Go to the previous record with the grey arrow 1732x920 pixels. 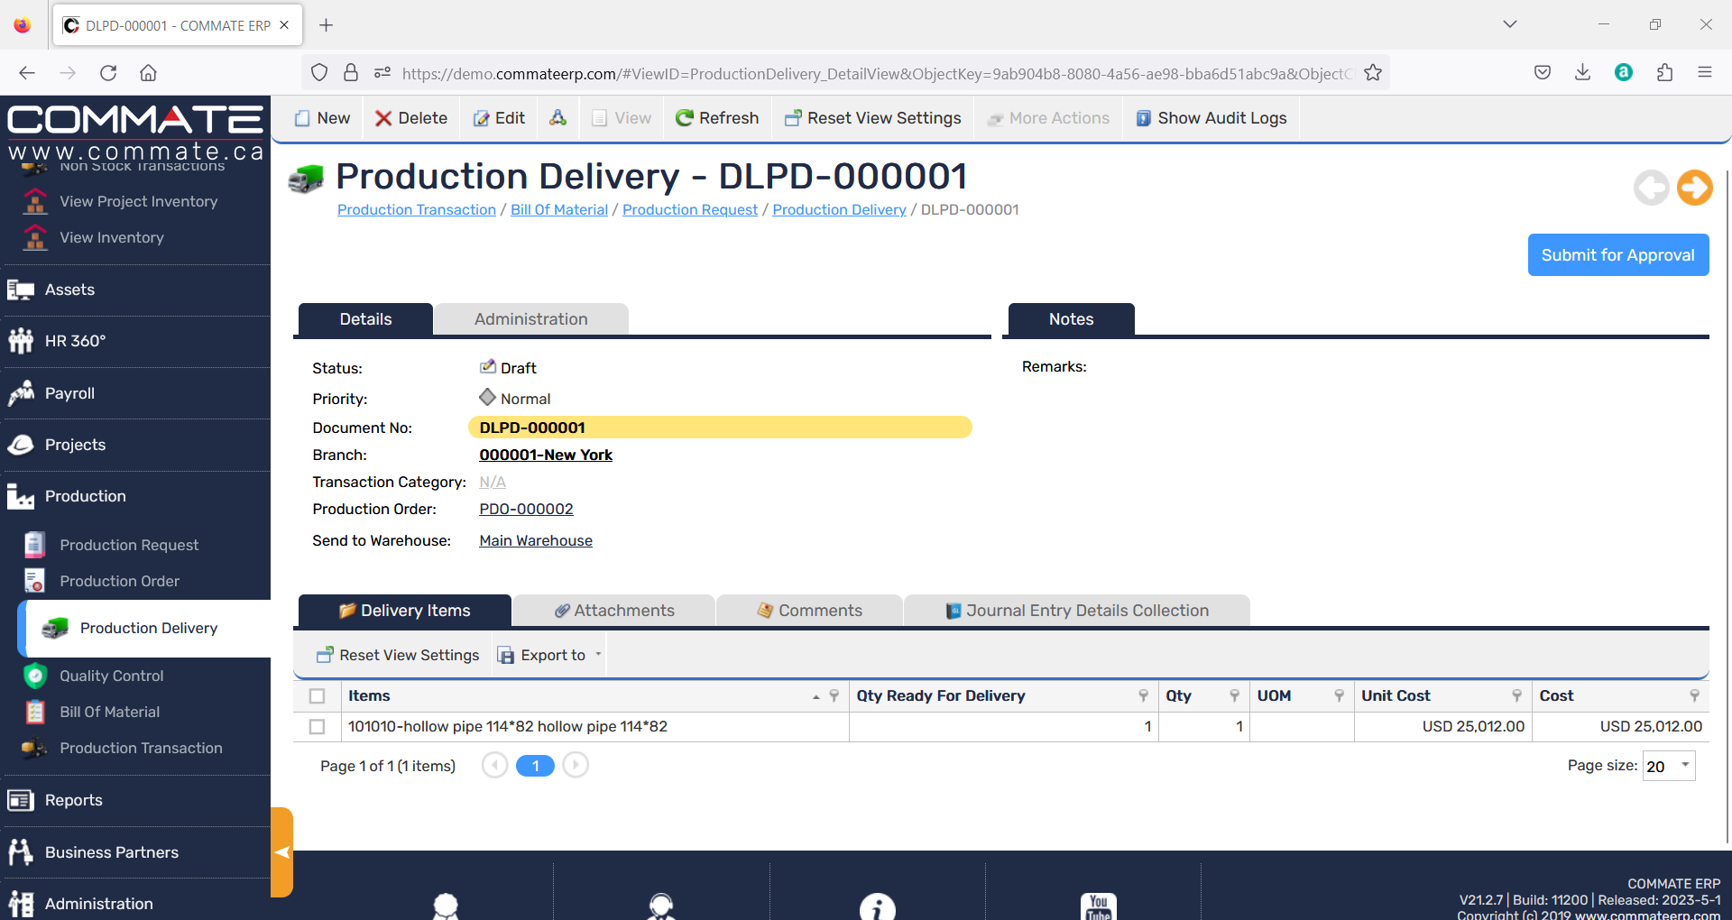point(1651,188)
